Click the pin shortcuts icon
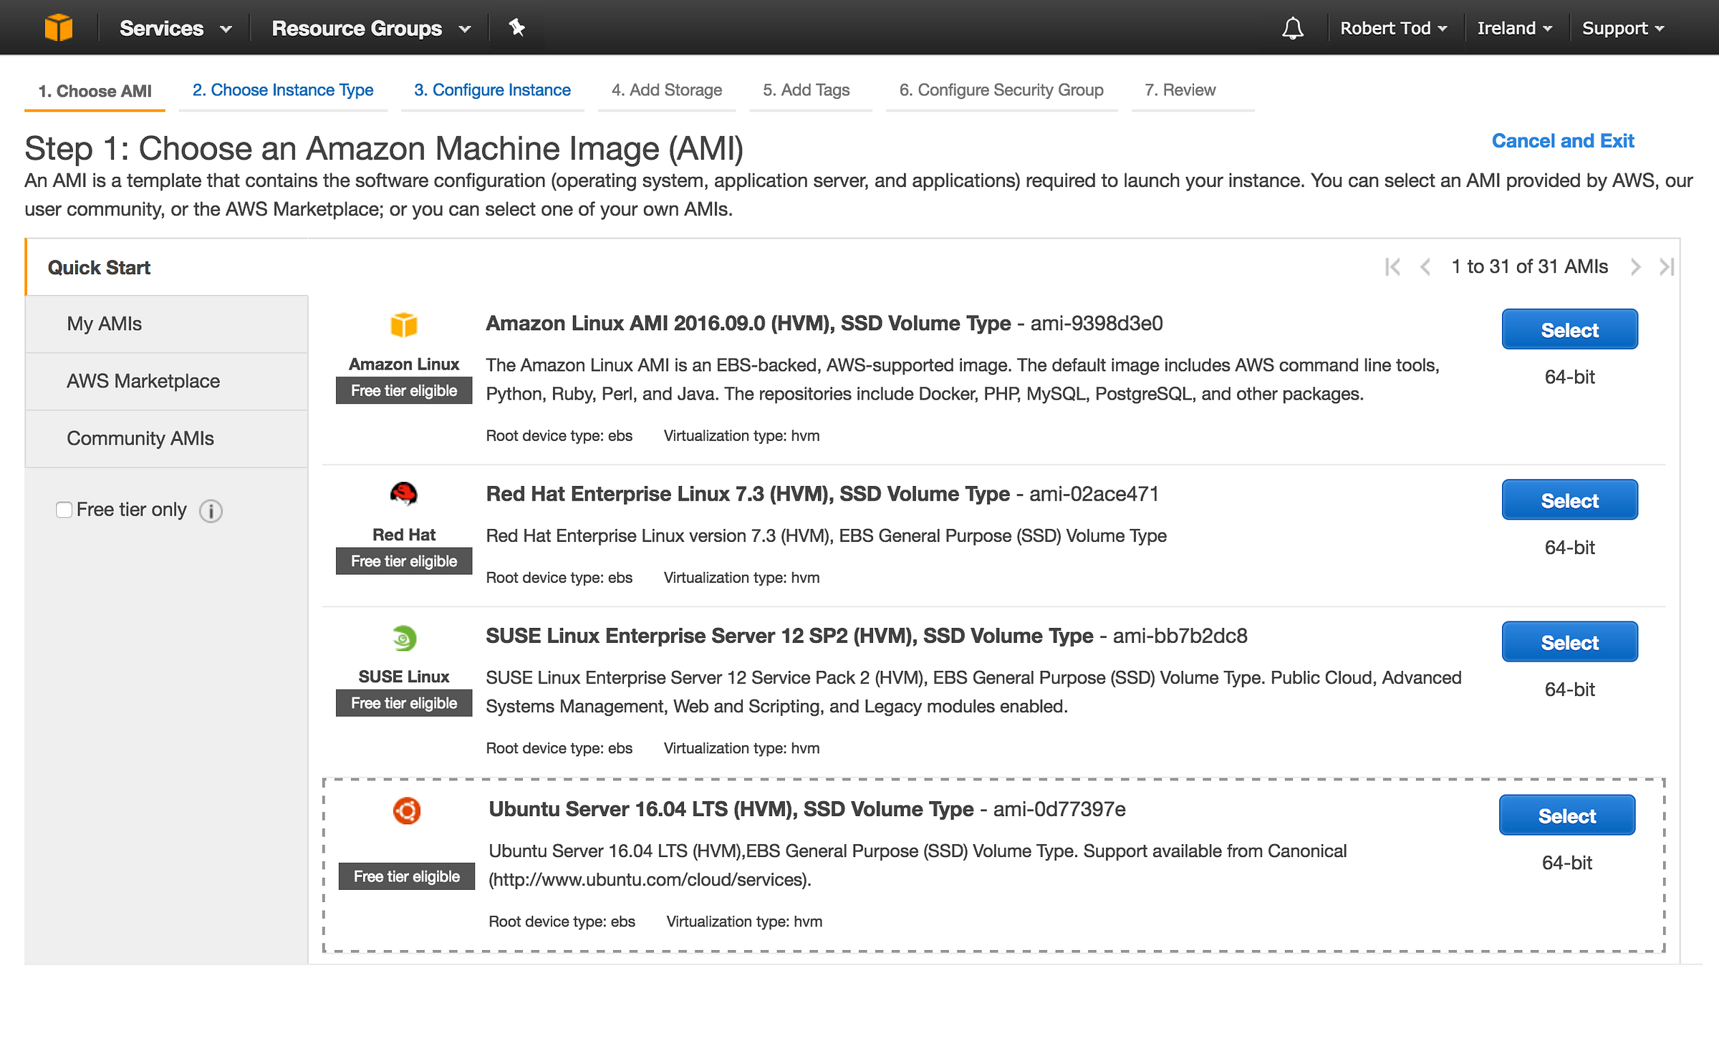 (x=516, y=28)
